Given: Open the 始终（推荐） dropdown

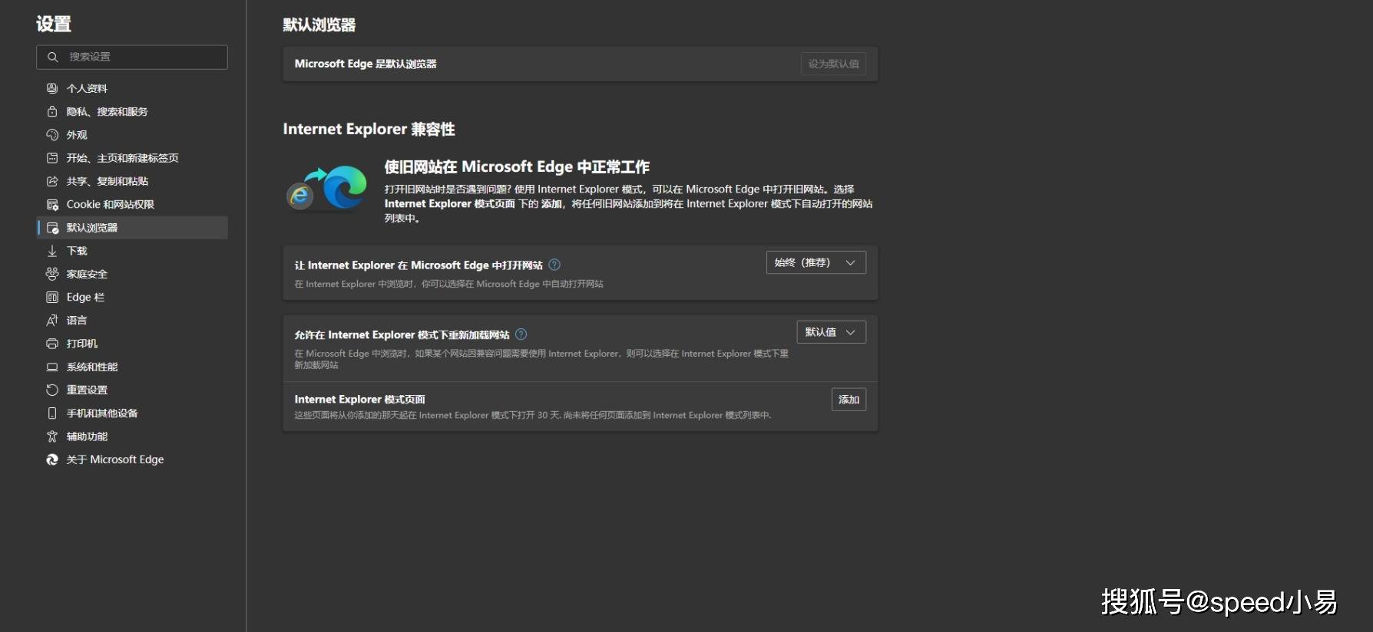Looking at the screenshot, I should click(x=816, y=262).
